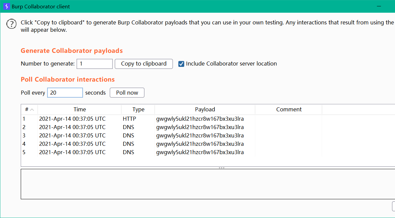Image resolution: width=395 pixels, height=218 pixels.
Task: Click the Poll now button
Action: (x=127, y=93)
